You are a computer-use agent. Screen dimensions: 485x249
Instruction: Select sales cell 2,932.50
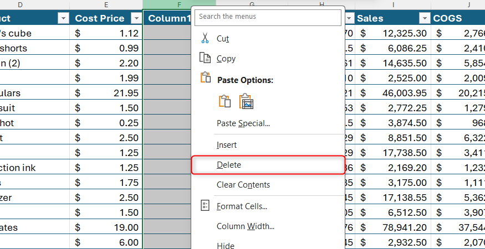[393, 242]
